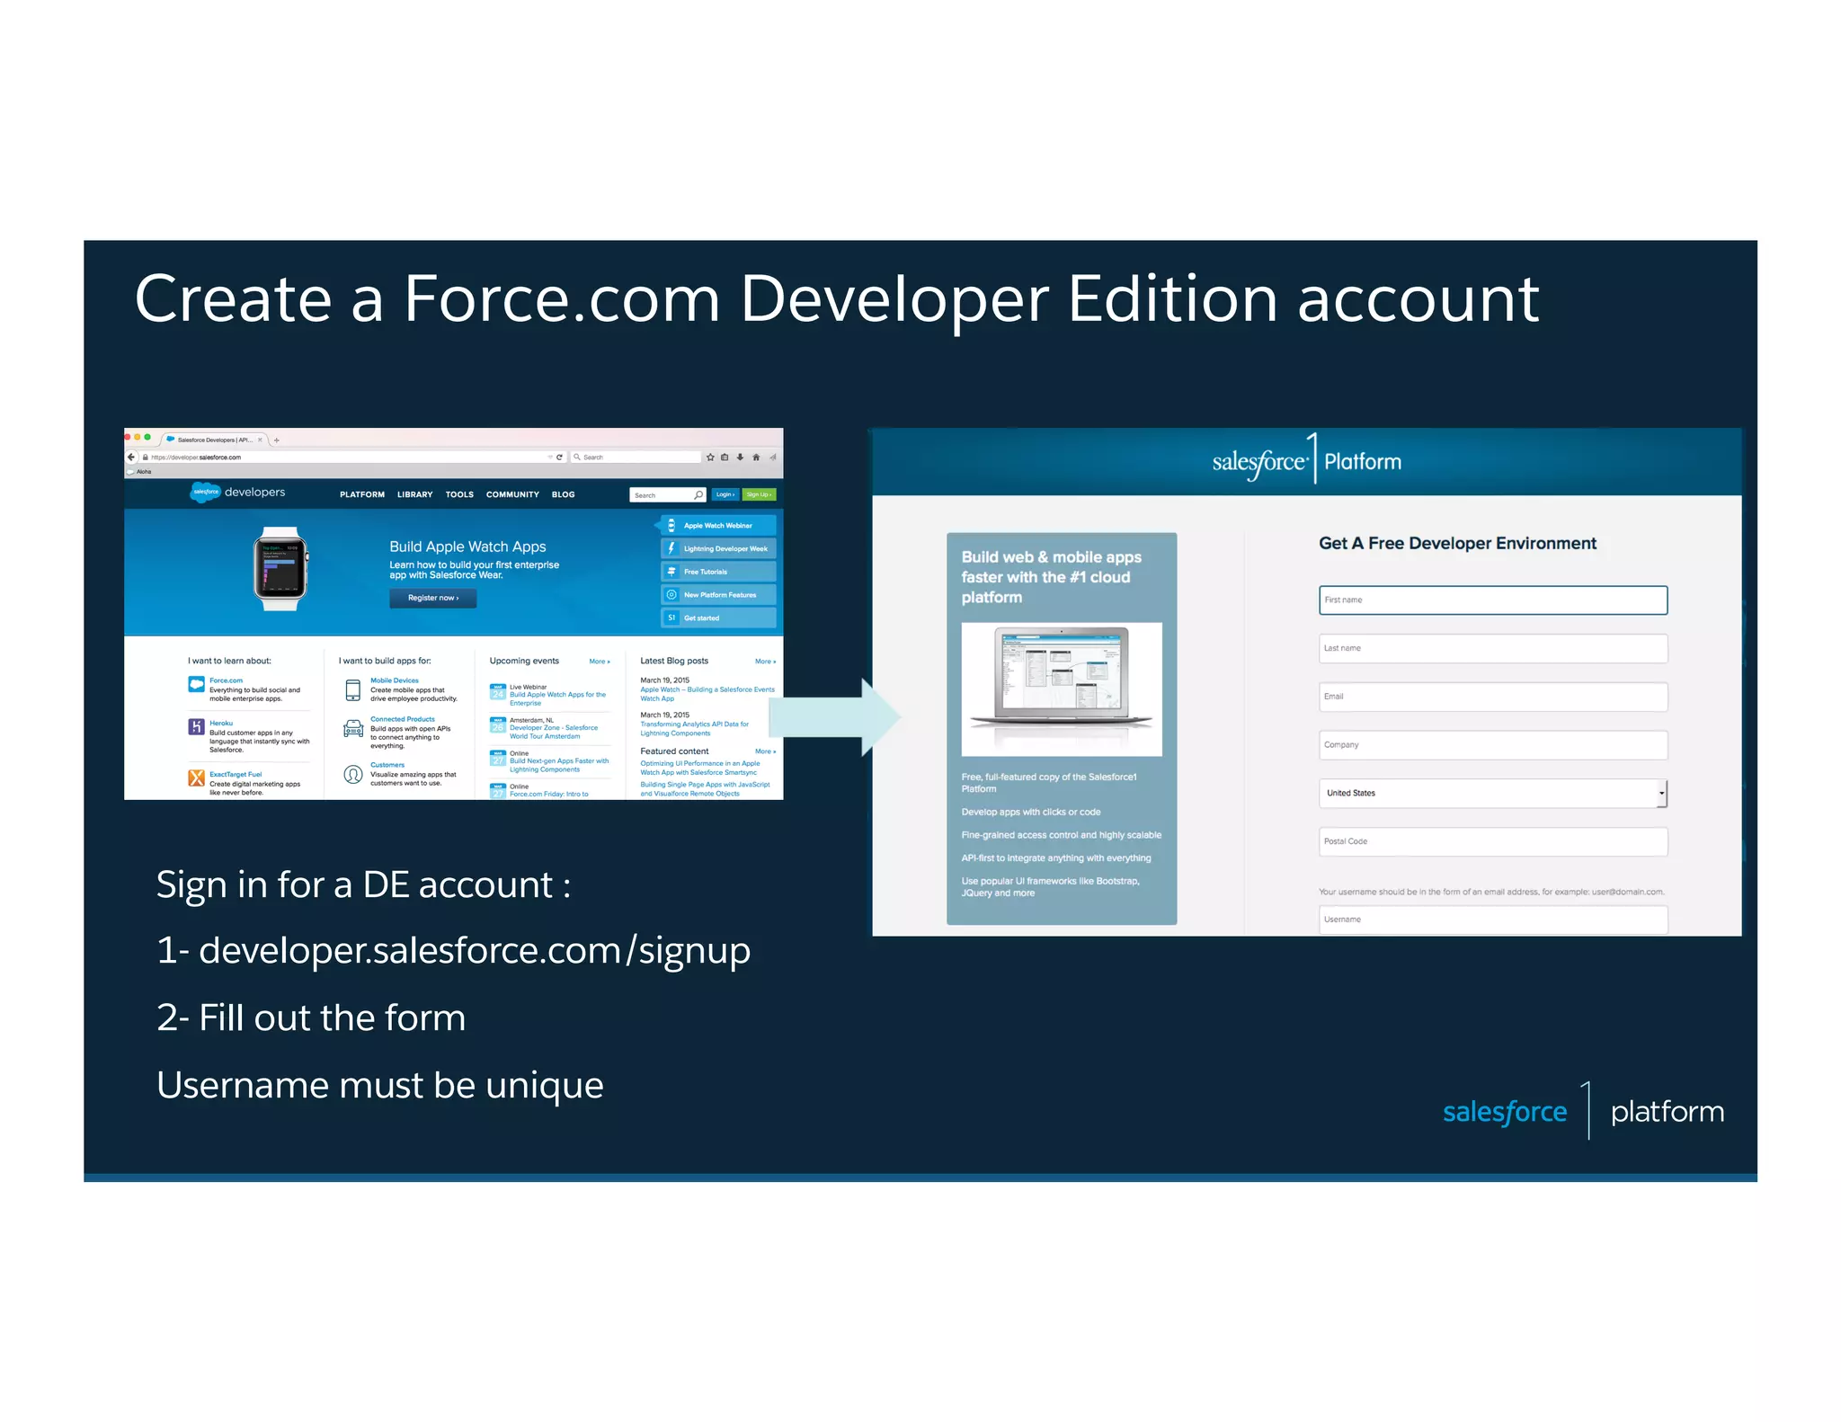Click More link beside Upcoming events
Image resolution: width=1841 pixels, height=1422 pixels.
pyautogui.click(x=600, y=662)
